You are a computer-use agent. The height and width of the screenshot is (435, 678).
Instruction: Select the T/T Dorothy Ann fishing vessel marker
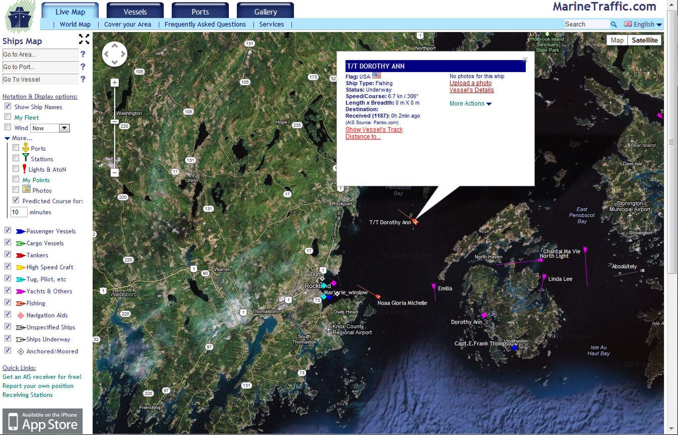415,221
